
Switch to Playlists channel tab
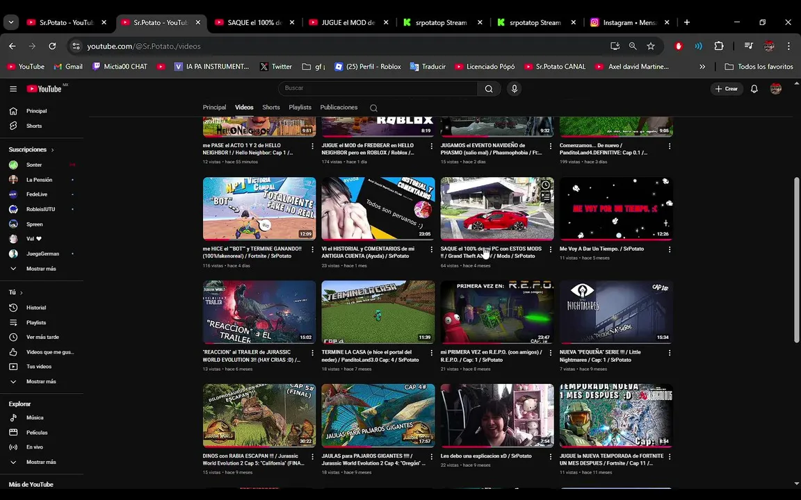pyautogui.click(x=300, y=108)
